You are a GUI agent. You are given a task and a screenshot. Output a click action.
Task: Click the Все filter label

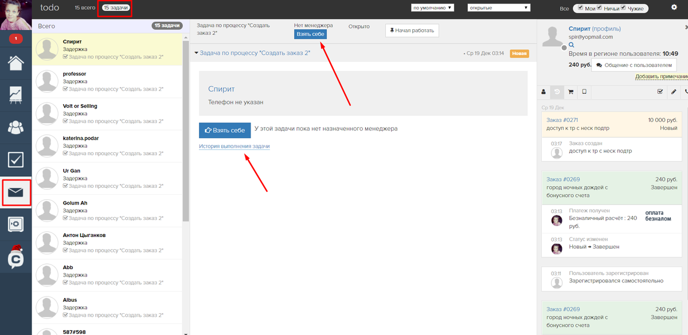tap(564, 9)
